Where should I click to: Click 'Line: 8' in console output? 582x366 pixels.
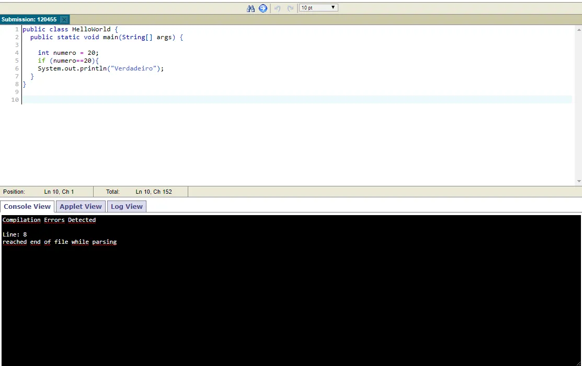15,234
